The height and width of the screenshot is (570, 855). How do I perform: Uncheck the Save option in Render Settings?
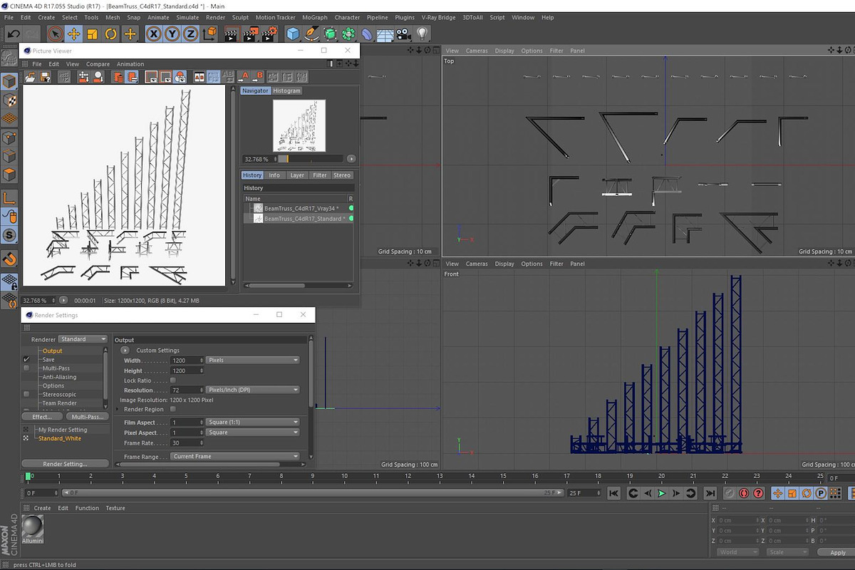tap(27, 359)
